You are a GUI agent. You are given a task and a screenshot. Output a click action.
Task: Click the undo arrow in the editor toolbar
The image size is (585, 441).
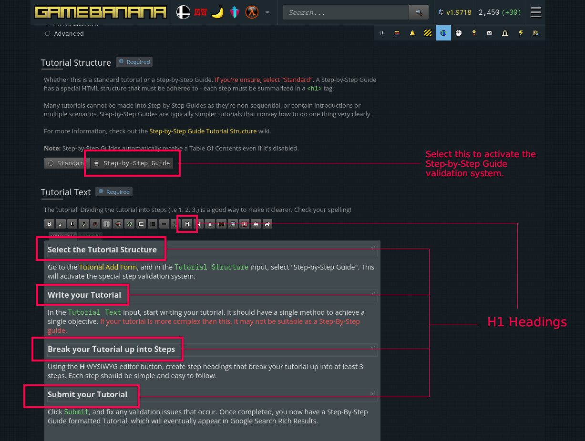tap(256, 224)
